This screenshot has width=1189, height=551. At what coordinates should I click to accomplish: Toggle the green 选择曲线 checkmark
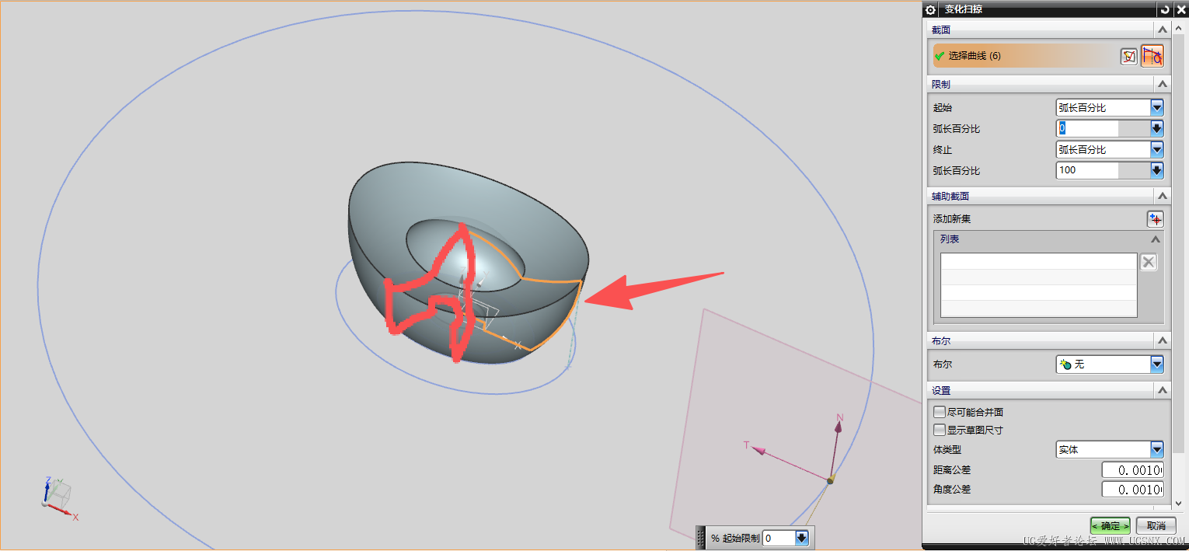coord(940,55)
